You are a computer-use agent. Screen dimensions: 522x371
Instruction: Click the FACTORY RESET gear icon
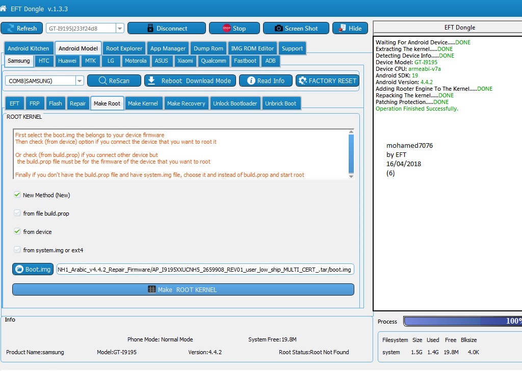pyautogui.click(x=303, y=81)
